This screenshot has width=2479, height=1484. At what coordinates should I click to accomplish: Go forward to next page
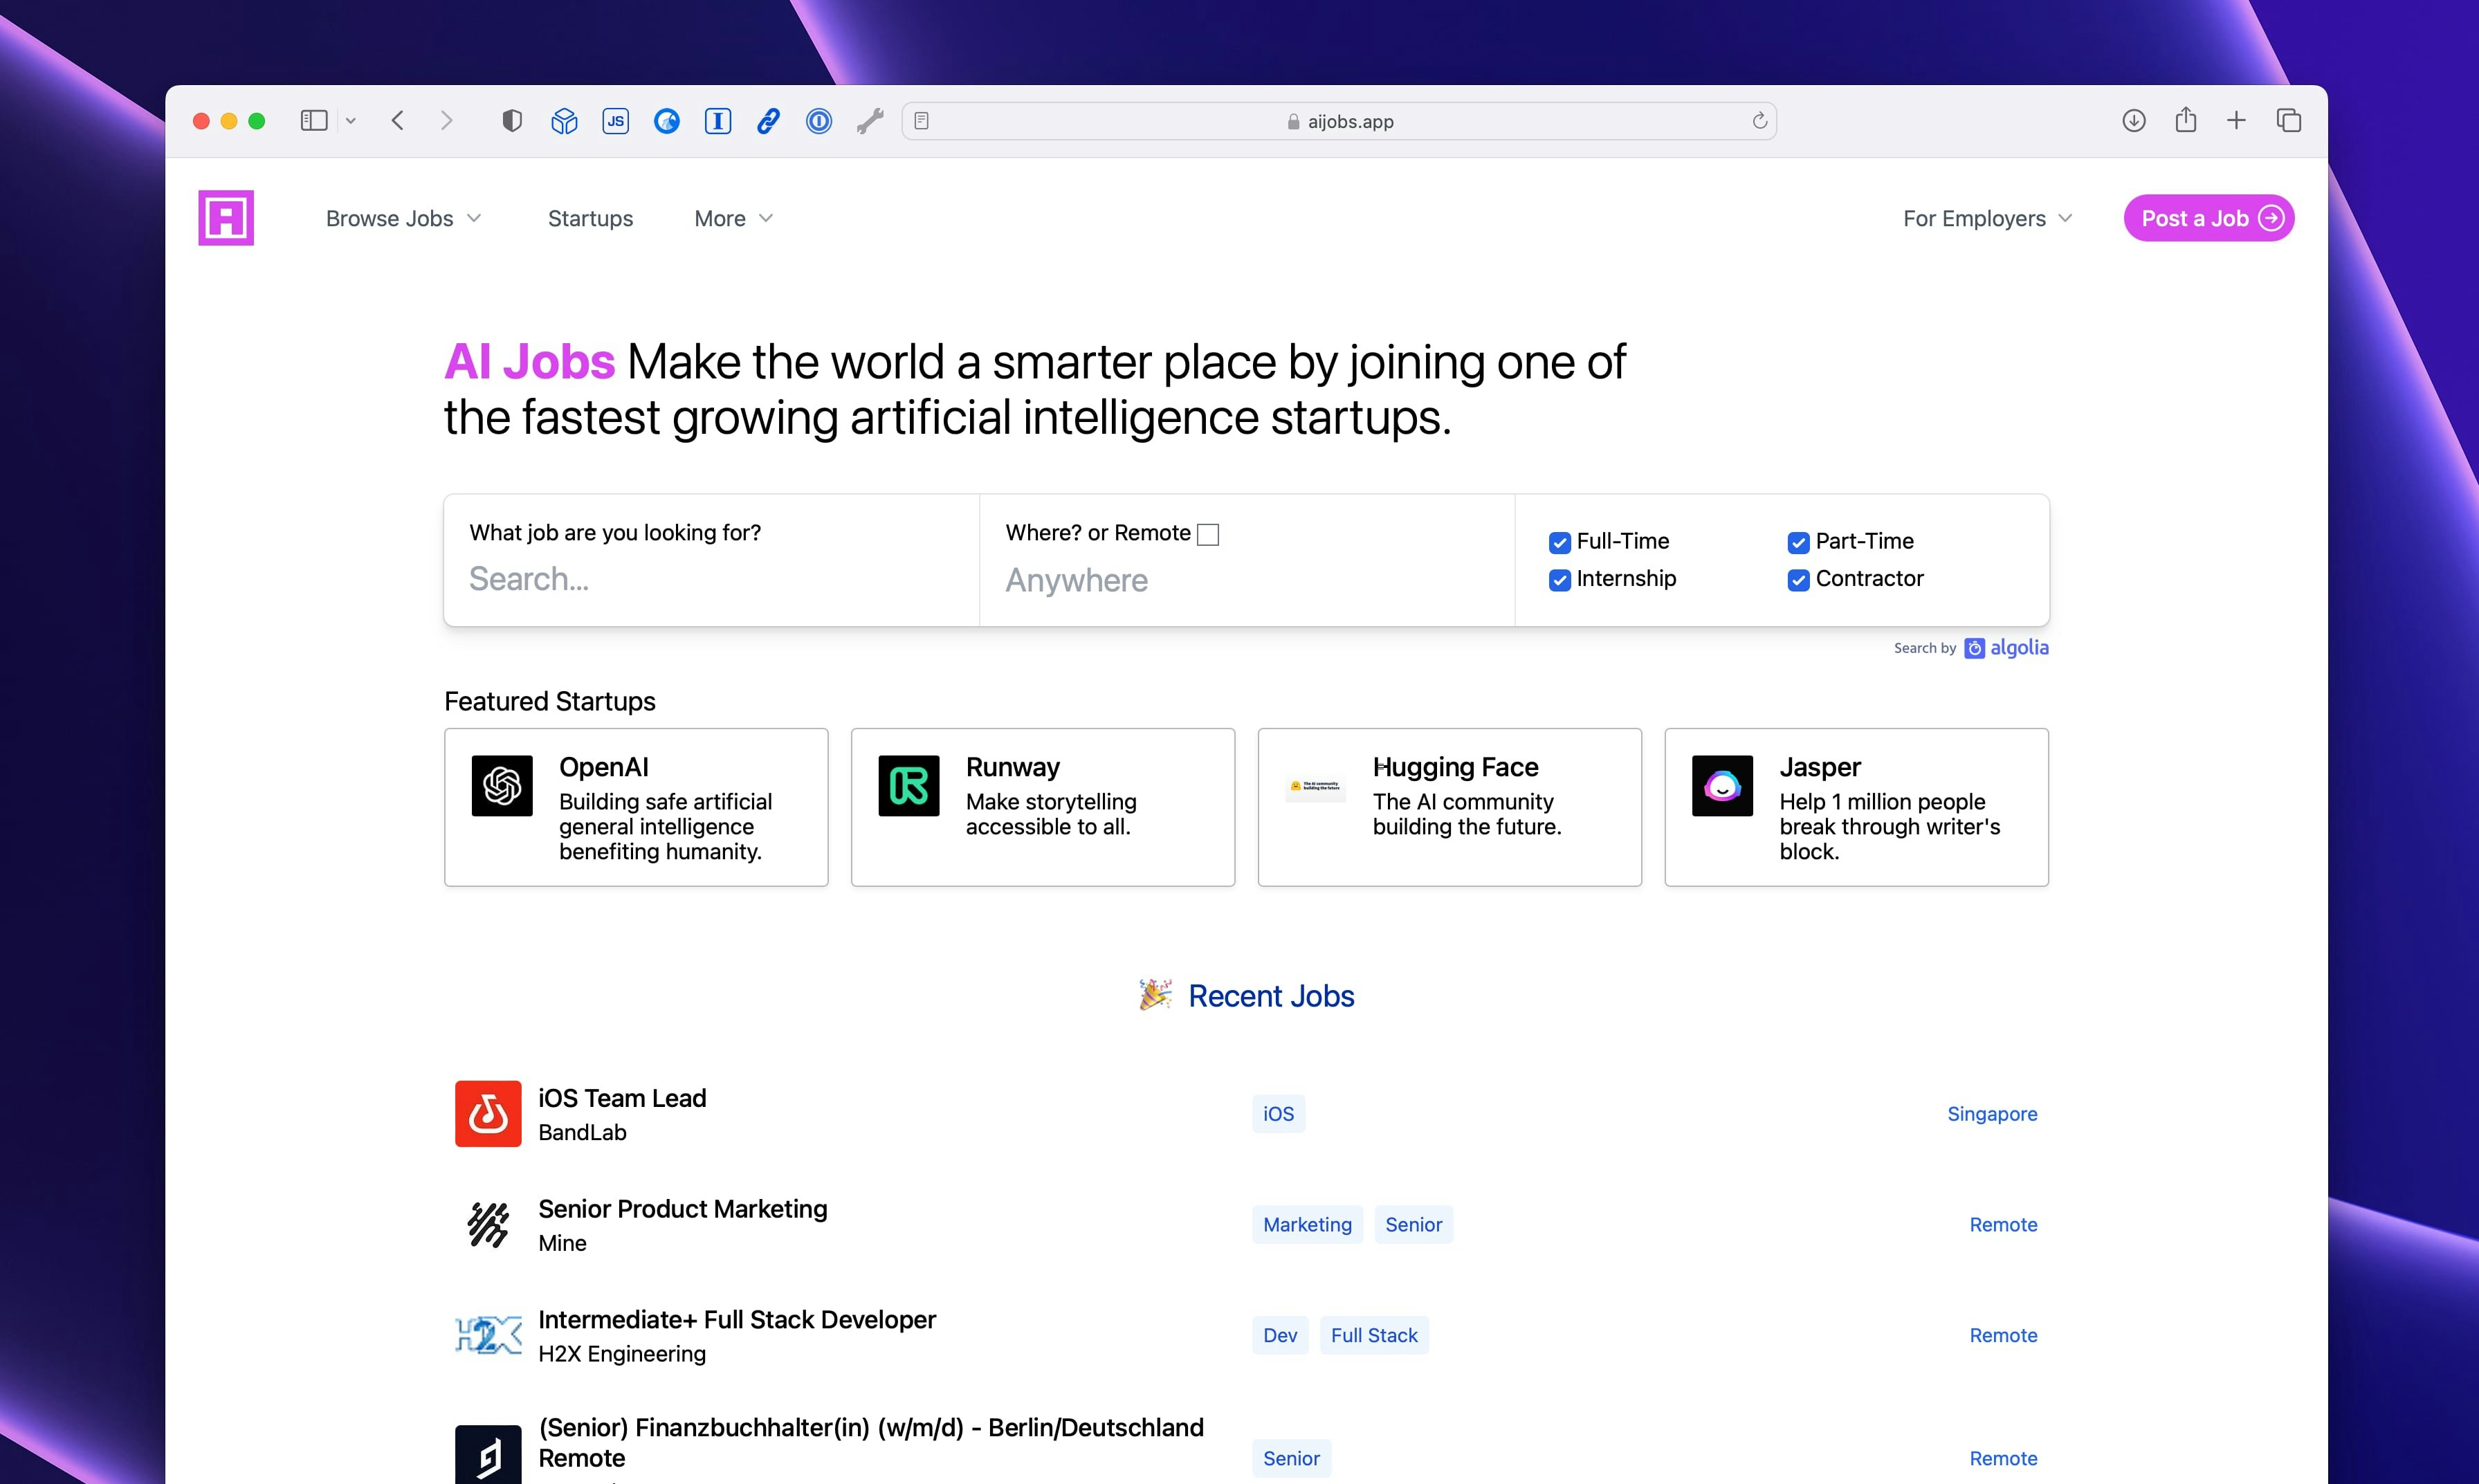446,121
